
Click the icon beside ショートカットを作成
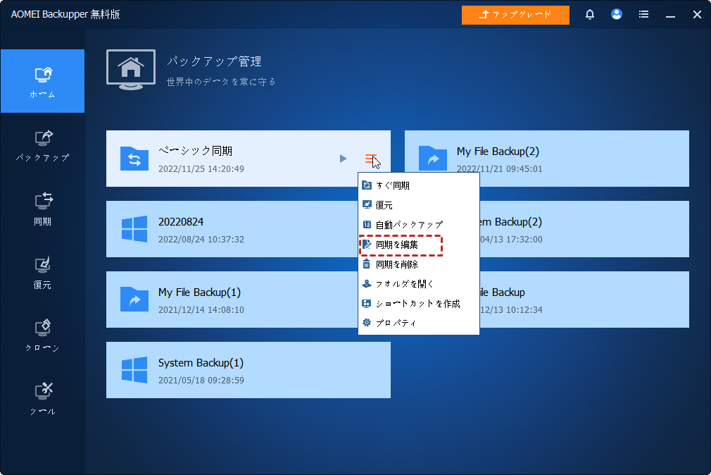pos(366,303)
